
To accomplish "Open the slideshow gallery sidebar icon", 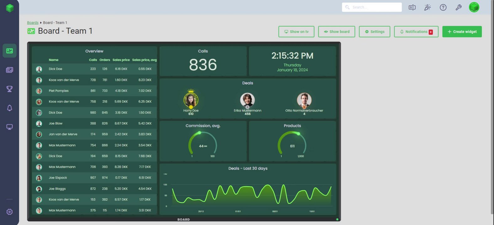I will click(9, 70).
